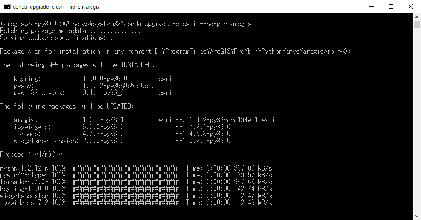
Task: Click the 'Package plan for installation' line
Action: pyautogui.click(x=175, y=52)
